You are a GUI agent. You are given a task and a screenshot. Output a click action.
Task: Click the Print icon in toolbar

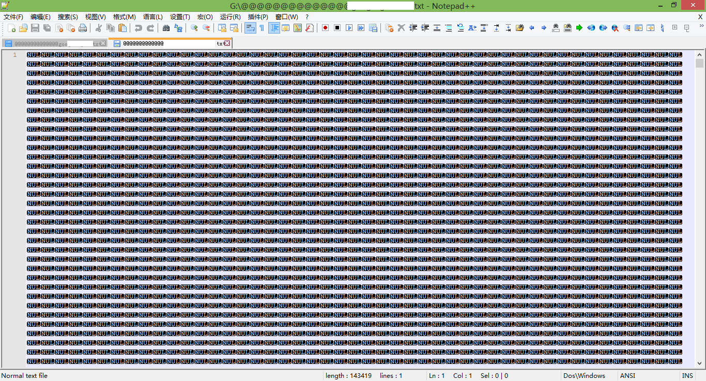(x=83, y=28)
